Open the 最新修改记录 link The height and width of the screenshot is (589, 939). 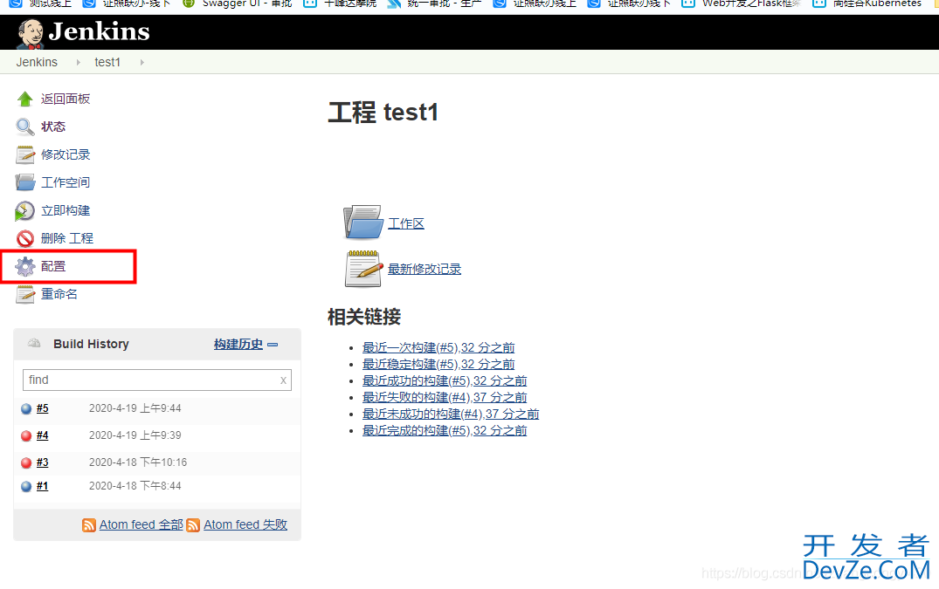coord(425,269)
